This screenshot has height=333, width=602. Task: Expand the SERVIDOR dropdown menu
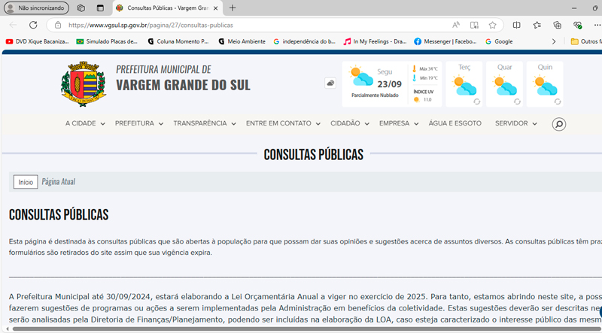515,123
